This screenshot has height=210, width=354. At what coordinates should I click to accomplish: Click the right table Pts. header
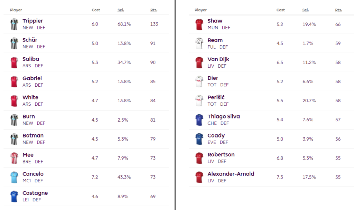(x=338, y=10)
